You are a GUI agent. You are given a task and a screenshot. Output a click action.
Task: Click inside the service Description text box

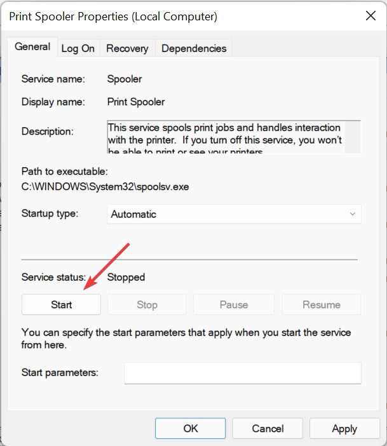tap(226, 137)
